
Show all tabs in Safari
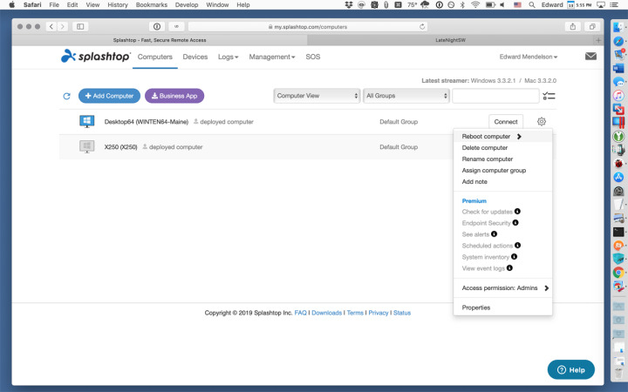point(592,26)
